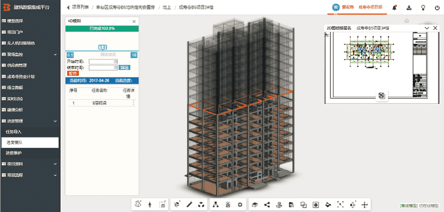Screen dimensions: 444x212
Task: Toggle the 离线模型 offline model mode
Action: 409,206
